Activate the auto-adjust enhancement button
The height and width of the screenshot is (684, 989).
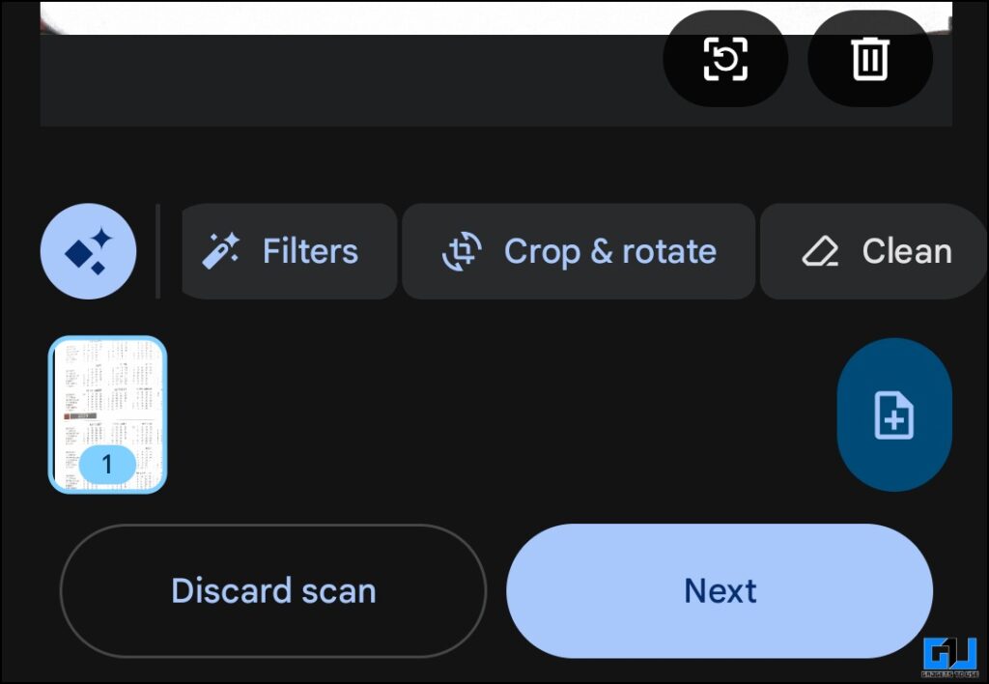[x=88, y=251]
